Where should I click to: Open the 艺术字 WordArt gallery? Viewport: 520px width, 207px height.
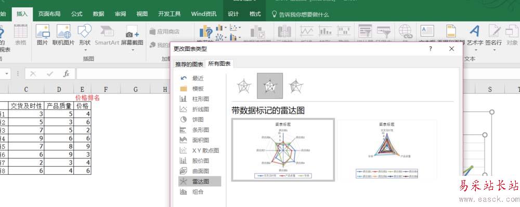click(x=475, y=35)
